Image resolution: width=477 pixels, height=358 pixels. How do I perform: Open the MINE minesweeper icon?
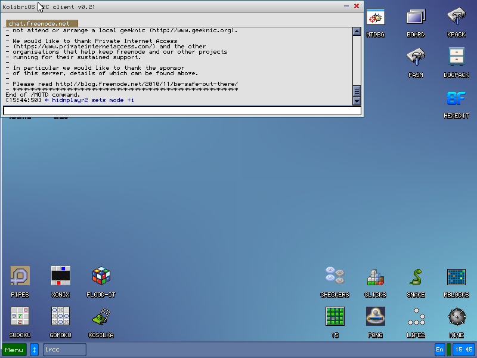point(456,316)
